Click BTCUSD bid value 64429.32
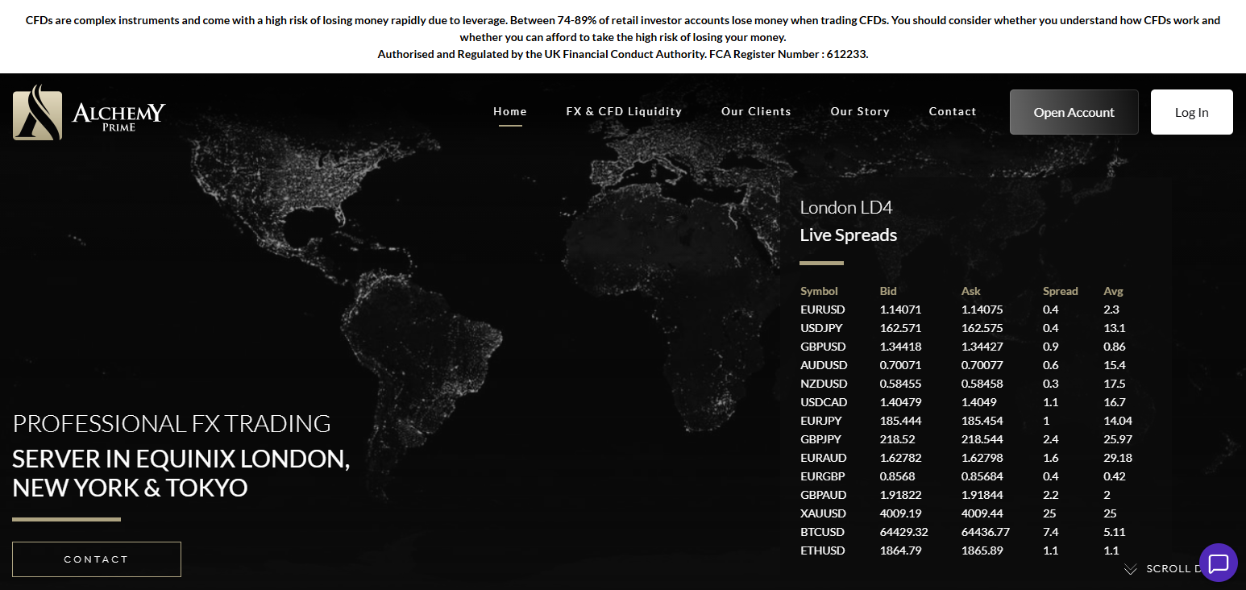Screen dimensions: 1246x590 (x=904, y=532)
